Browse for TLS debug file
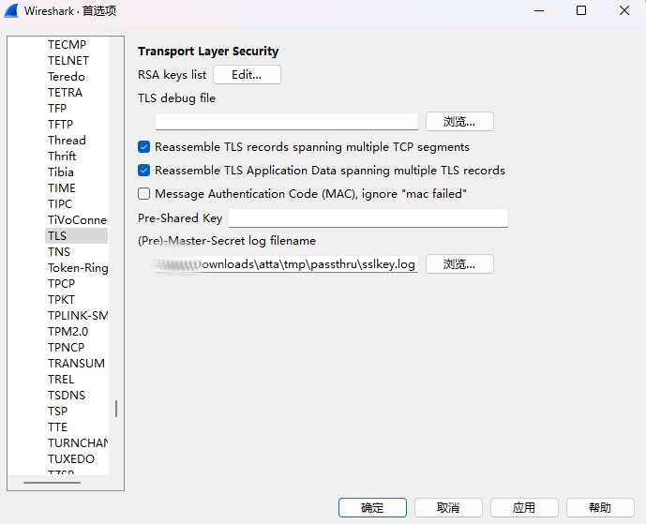Image resolution: width=646 pixels, height=524 pixels. coord(459,122)
